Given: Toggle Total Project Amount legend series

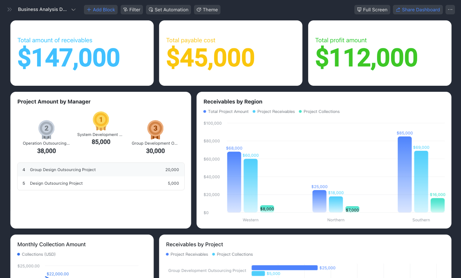Looking at the screenshot, I should point(226,111).
